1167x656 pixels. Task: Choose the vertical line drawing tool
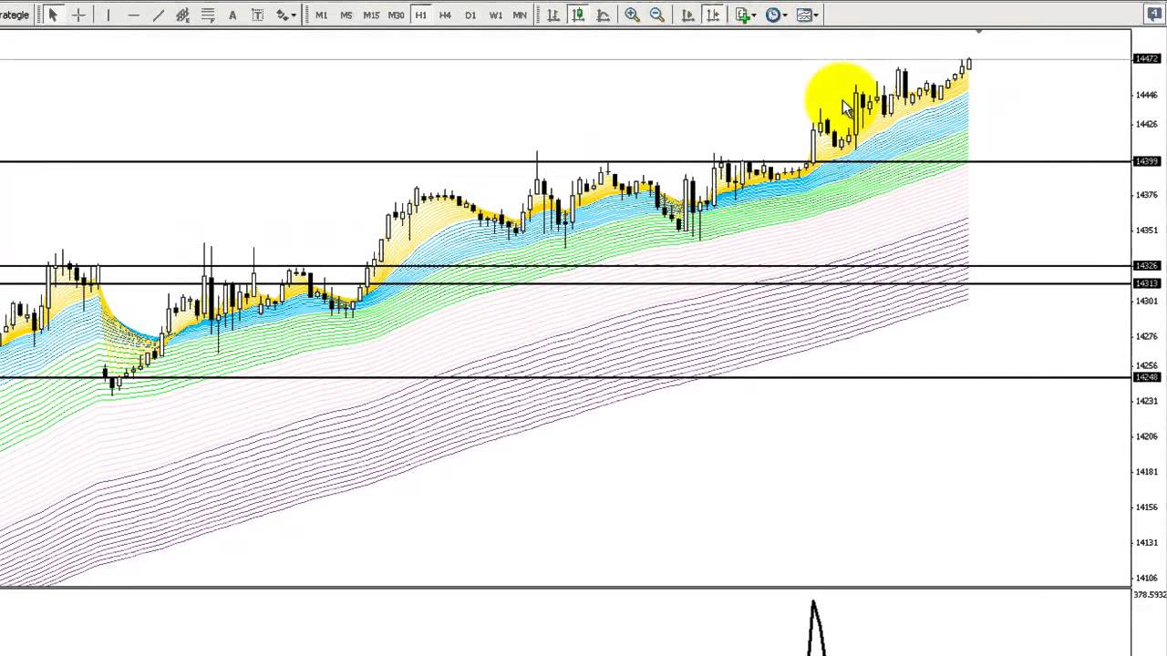pos(108,15)
